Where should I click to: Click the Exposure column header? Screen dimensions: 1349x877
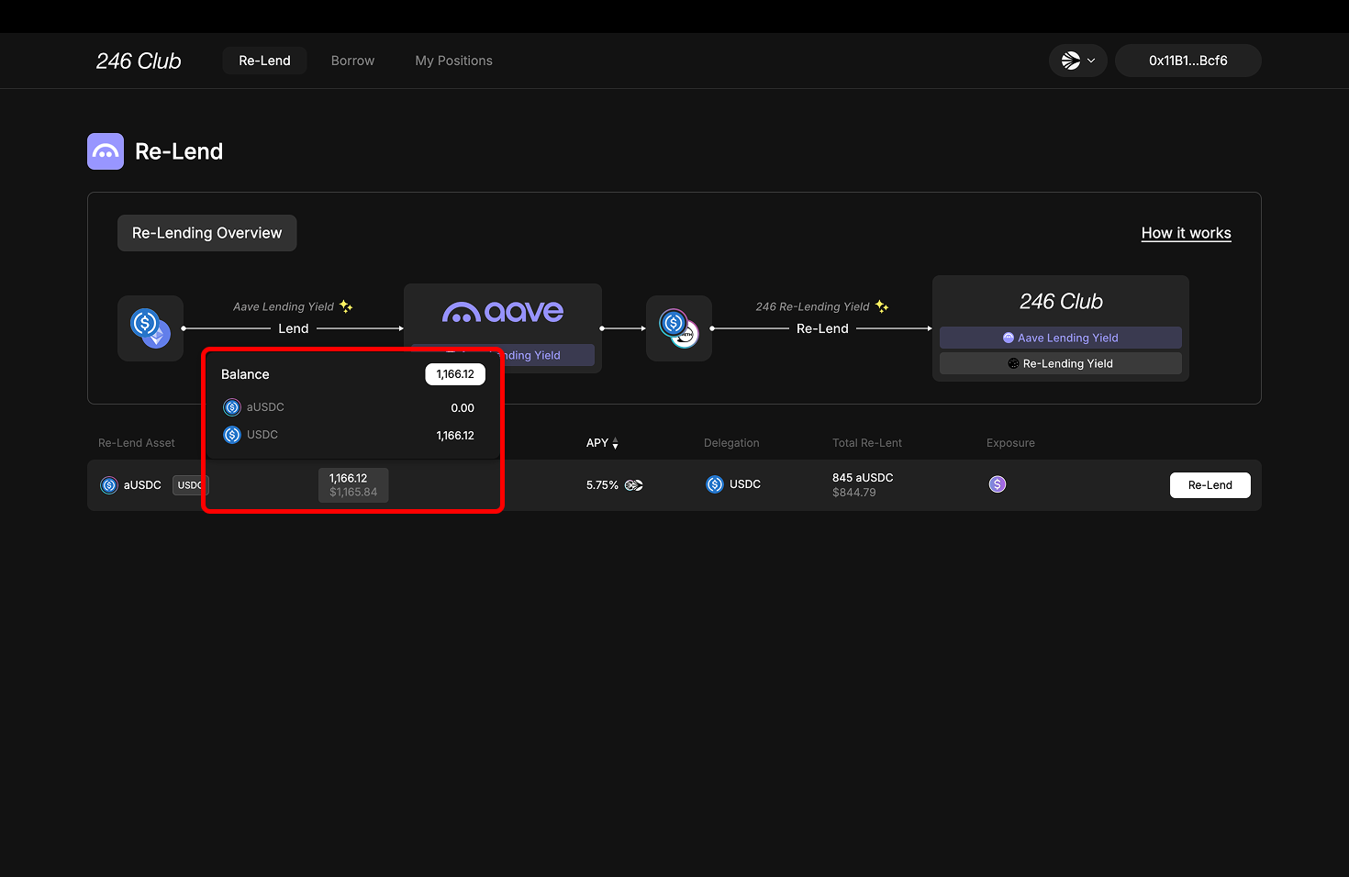point(1010,443)
